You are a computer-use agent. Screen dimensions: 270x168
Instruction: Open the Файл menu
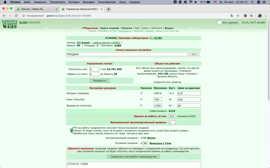(27, 2)
